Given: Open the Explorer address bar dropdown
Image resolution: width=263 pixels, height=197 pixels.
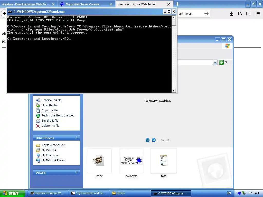Looking at the screenshot, I should [215, 63].
